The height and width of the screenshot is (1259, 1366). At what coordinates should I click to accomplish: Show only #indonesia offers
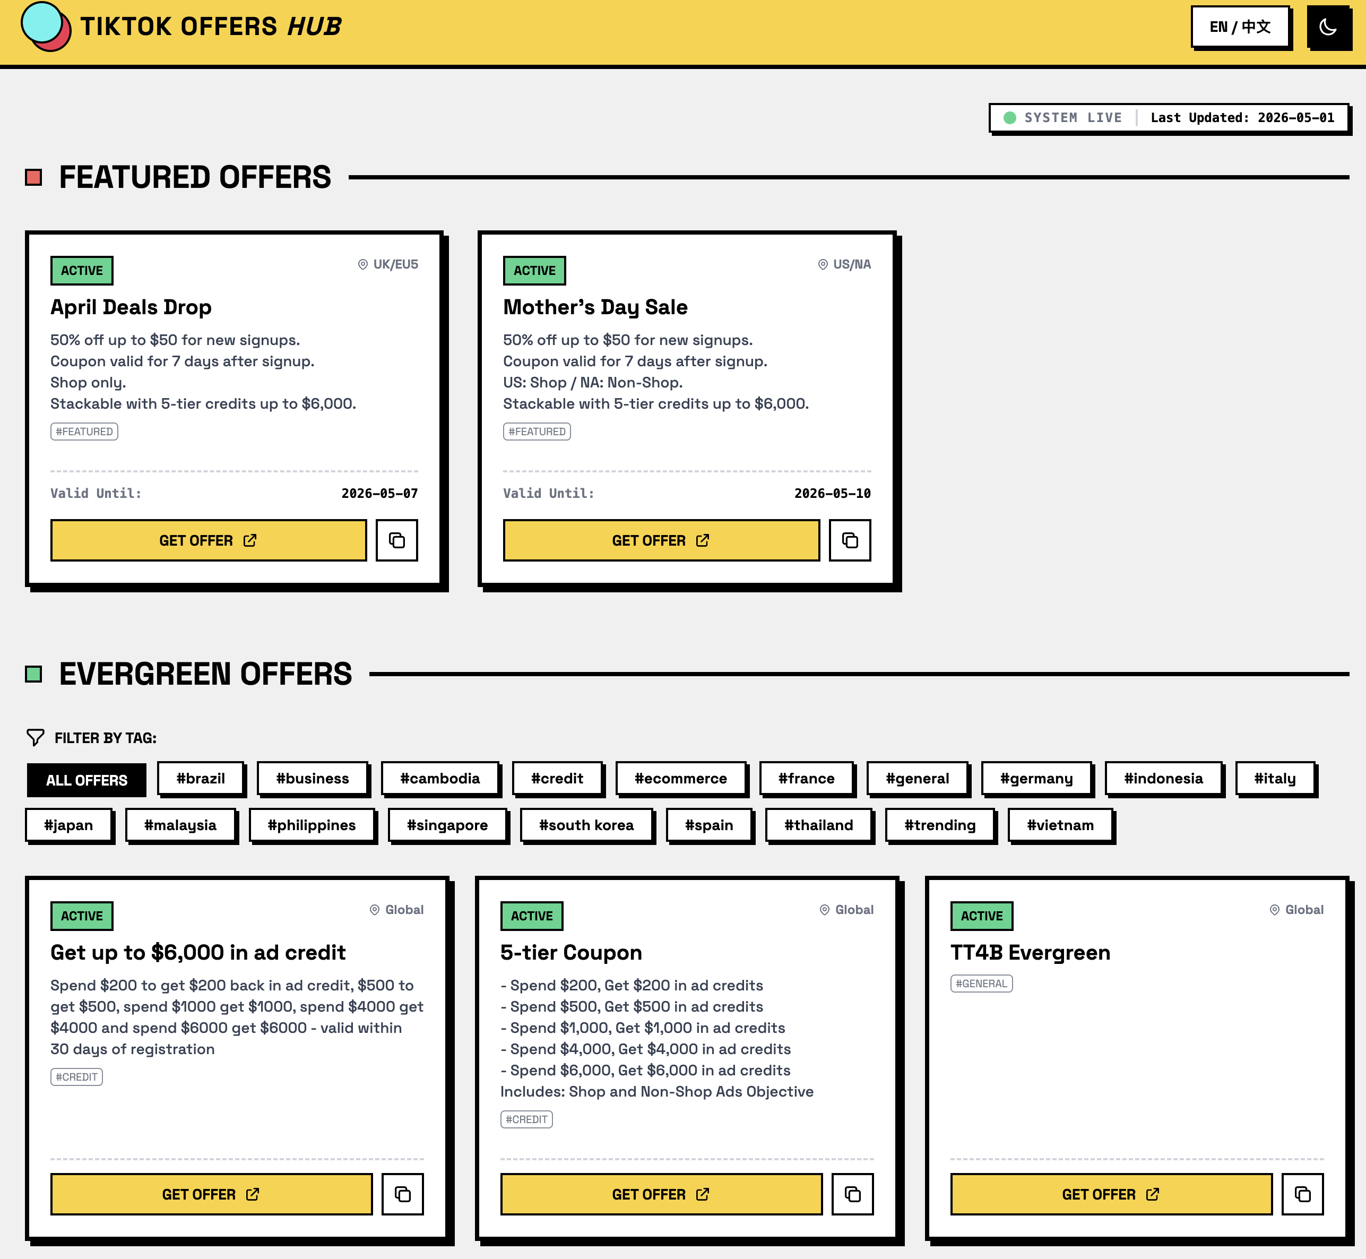[x=1164, y=778]
